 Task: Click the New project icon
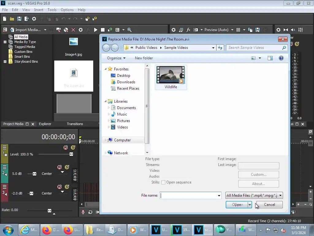click(x=5, y=19)
